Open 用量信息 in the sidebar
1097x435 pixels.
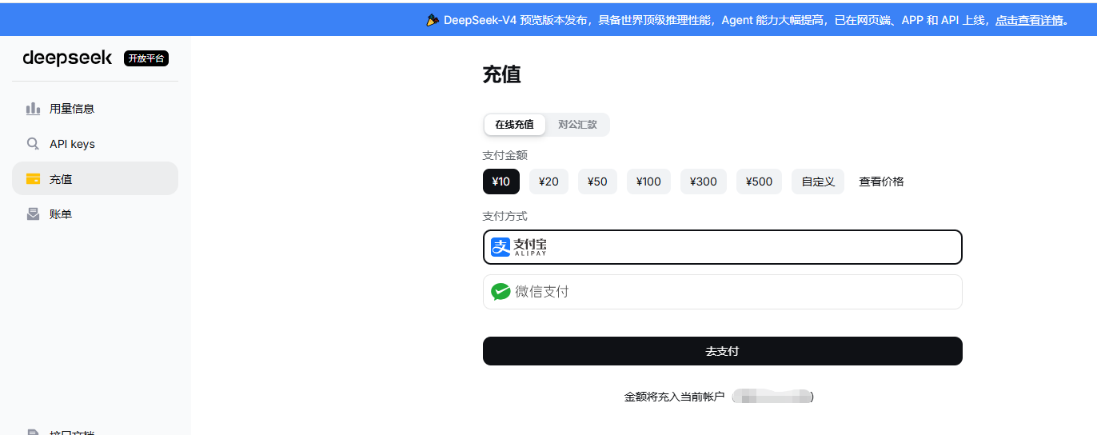click(x=95, y=109)
